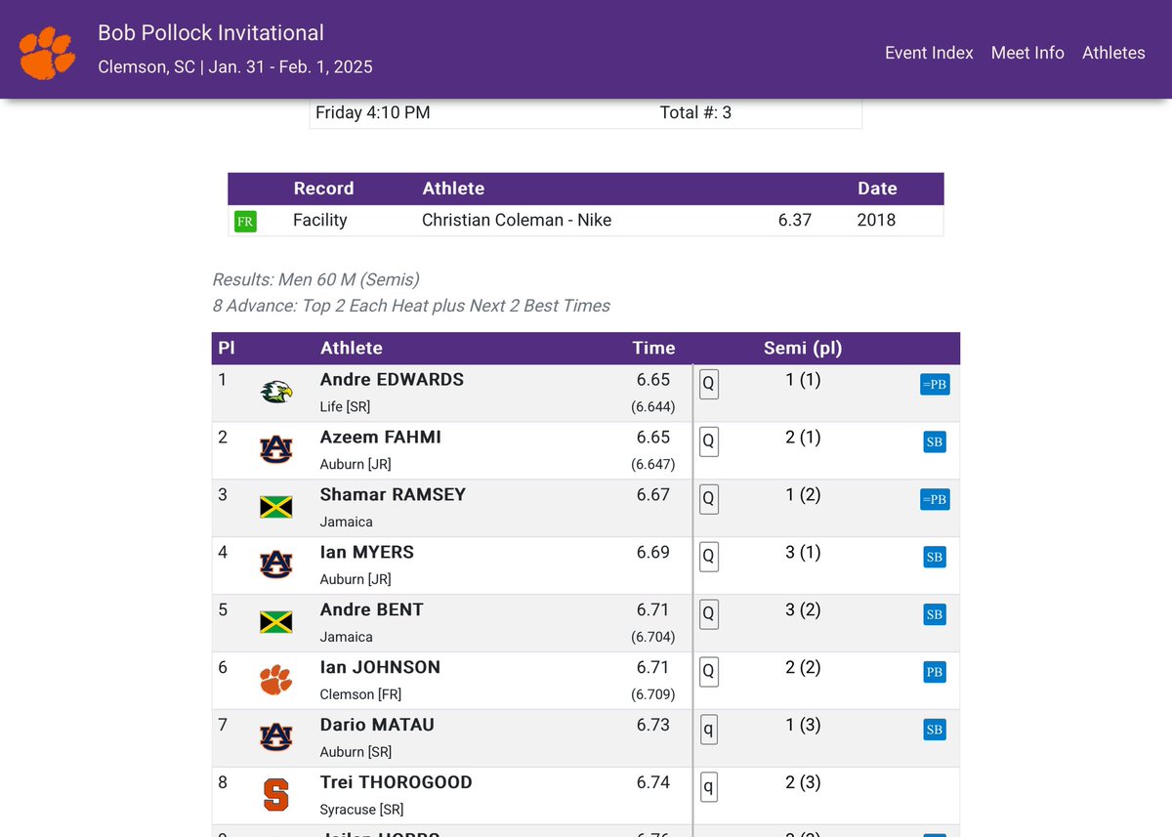Click the Clemson paw logo beside Ian Johnson
Viewport: 1172px width, 837px height.
(276, 680)
